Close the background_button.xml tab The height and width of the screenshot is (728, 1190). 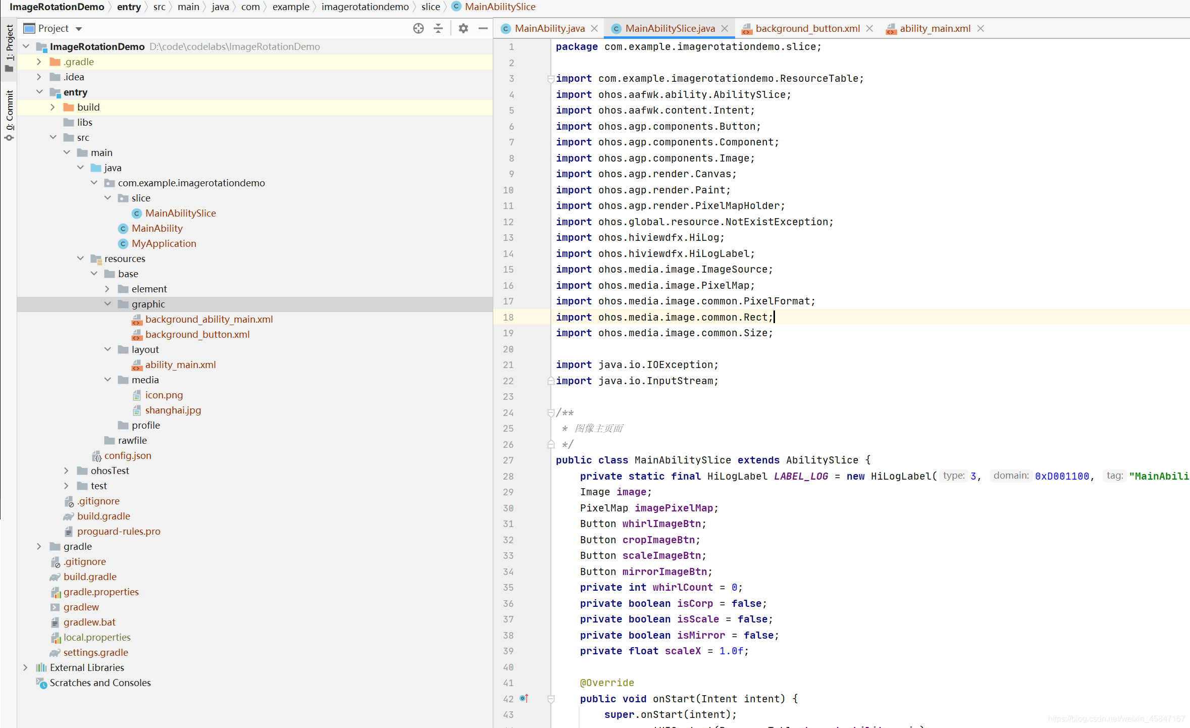click(x=869, y=28)
